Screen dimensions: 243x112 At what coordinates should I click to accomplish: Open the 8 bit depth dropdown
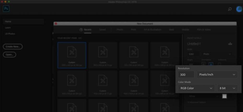click(x=227, y=88)
